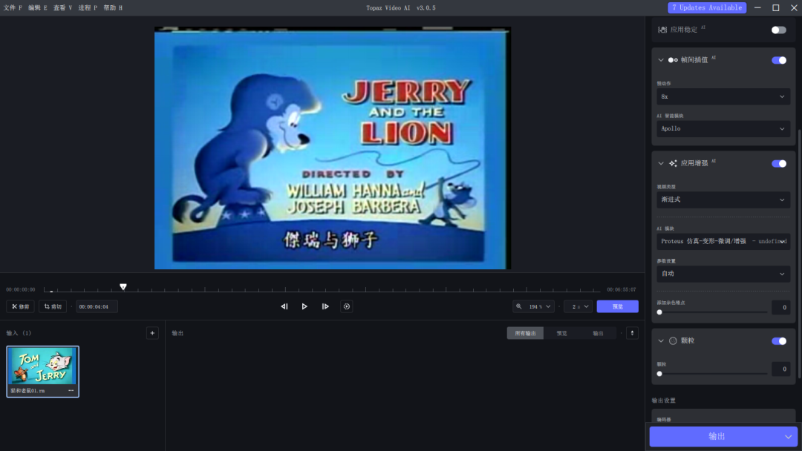Click the circular loop playback icon
The image size is (802, 451).
[x=346, y=306]
